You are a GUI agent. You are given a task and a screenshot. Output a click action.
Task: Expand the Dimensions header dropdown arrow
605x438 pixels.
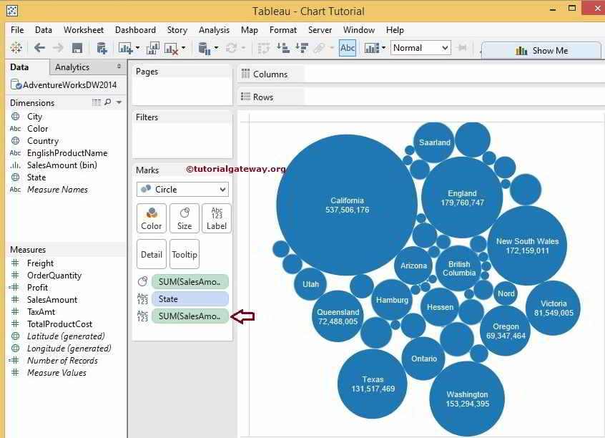pyautogui.click(x=119, y=103)
